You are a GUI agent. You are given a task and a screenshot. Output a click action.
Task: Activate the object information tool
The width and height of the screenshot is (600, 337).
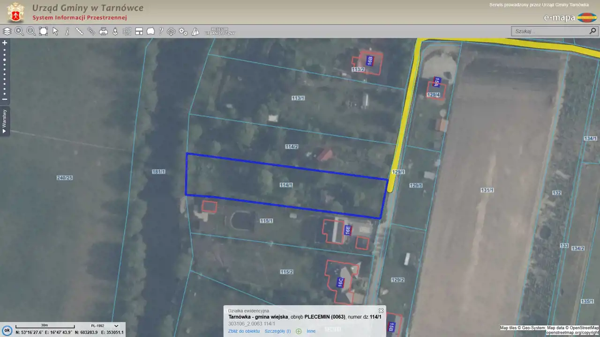67,31
